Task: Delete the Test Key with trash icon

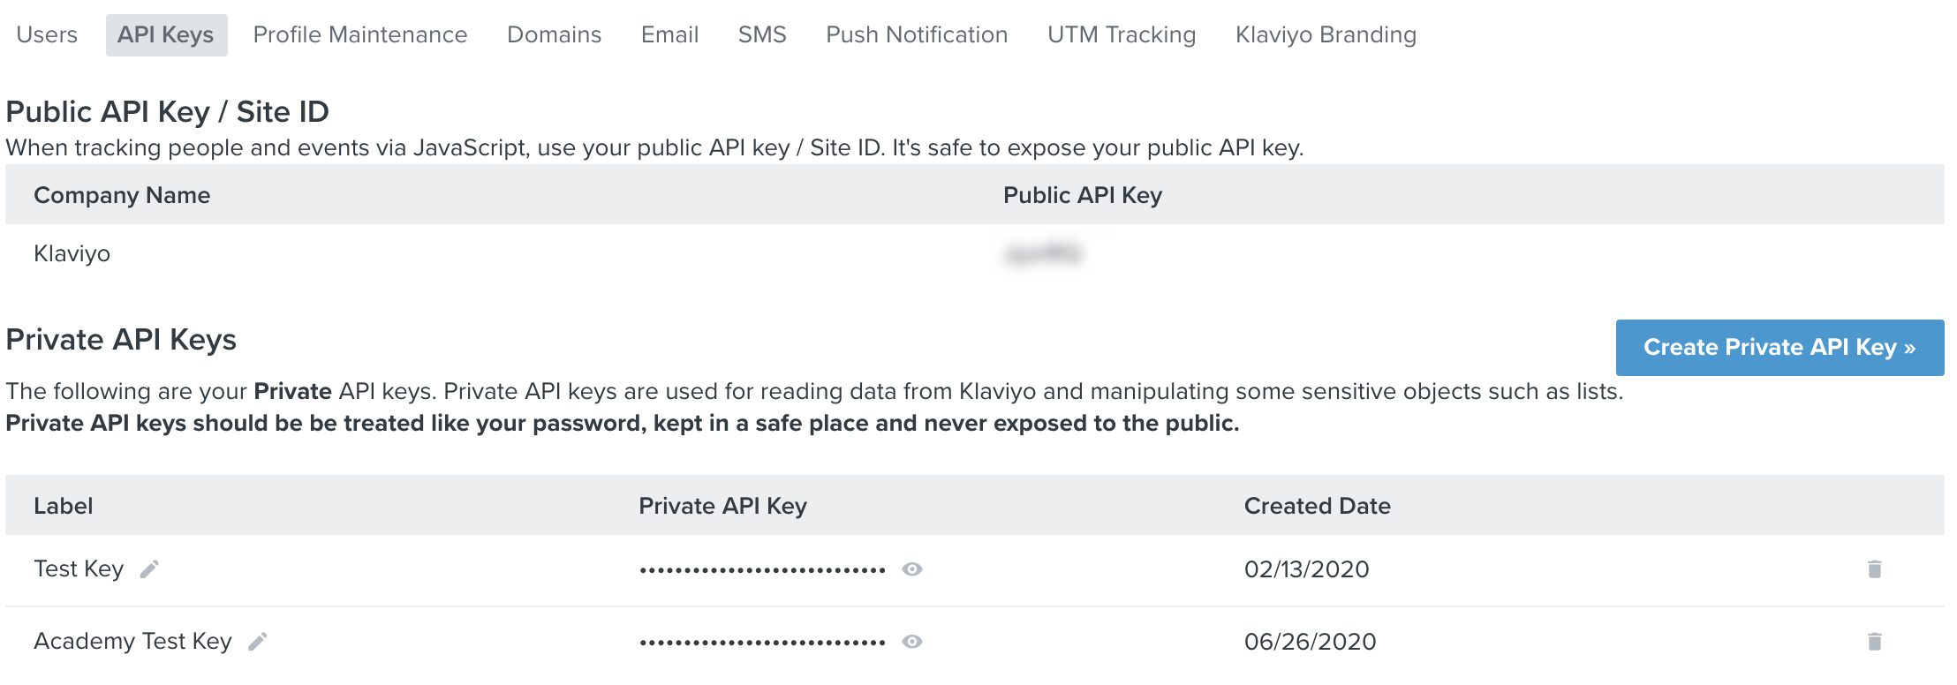Action: coord(1874,569)
